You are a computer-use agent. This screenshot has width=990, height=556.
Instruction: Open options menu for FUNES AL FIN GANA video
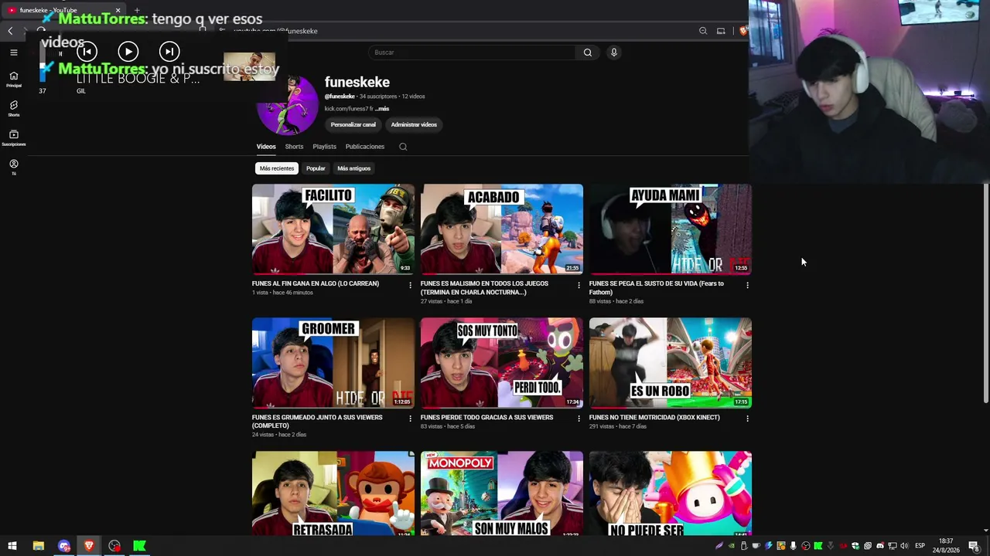(x=410, y=285)
